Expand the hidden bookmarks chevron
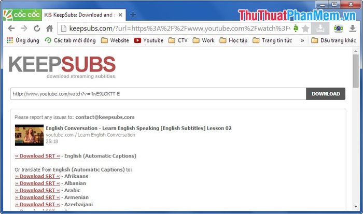Image resolution: width=363 pixels, height=214 pixels. [302, 40]
